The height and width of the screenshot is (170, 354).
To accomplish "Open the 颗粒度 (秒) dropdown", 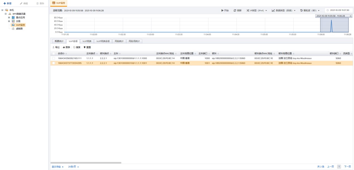I will [310, 10].
